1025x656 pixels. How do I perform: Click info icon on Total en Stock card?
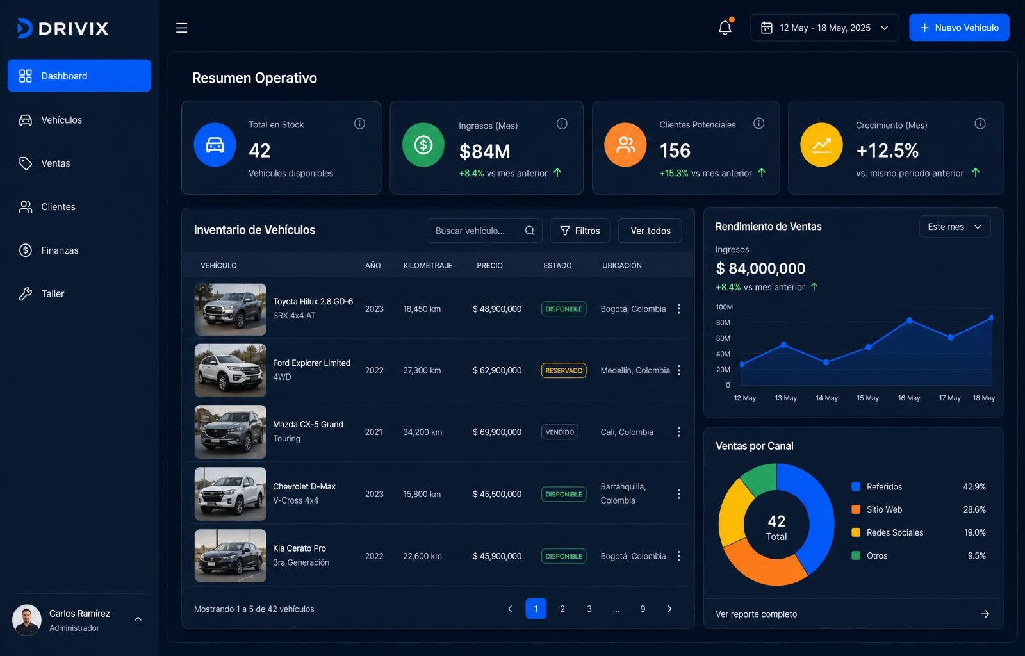[x=360, y=124]
